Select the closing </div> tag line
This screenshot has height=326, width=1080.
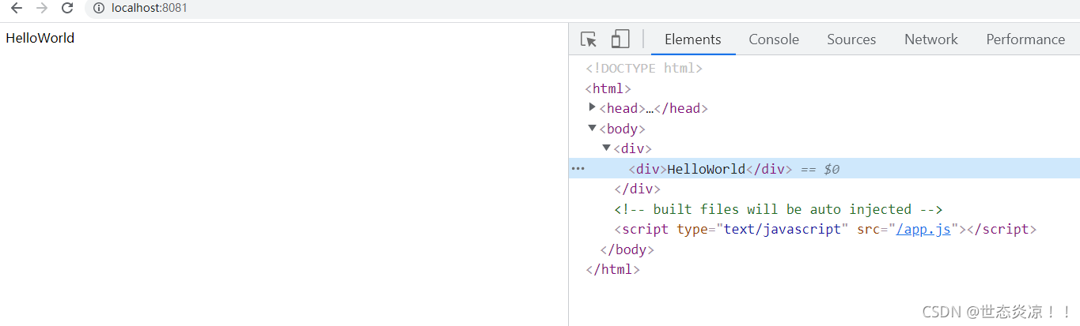(637, 189)
